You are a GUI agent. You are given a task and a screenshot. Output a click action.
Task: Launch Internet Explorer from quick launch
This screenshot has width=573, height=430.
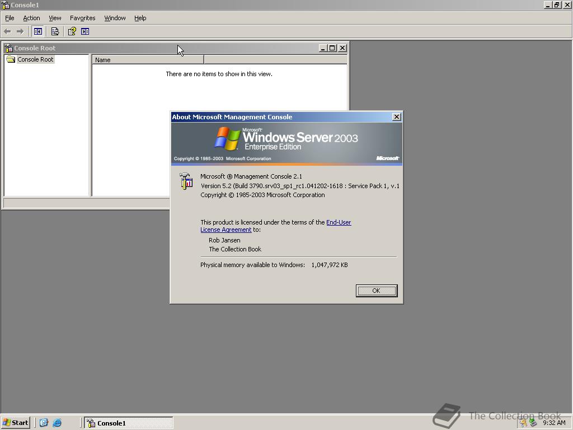coord(57,423)
